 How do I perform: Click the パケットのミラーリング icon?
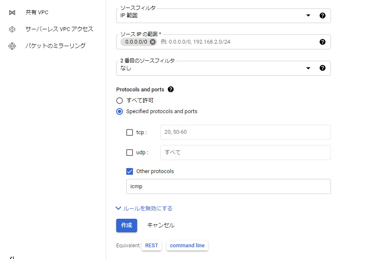(12, 46)
